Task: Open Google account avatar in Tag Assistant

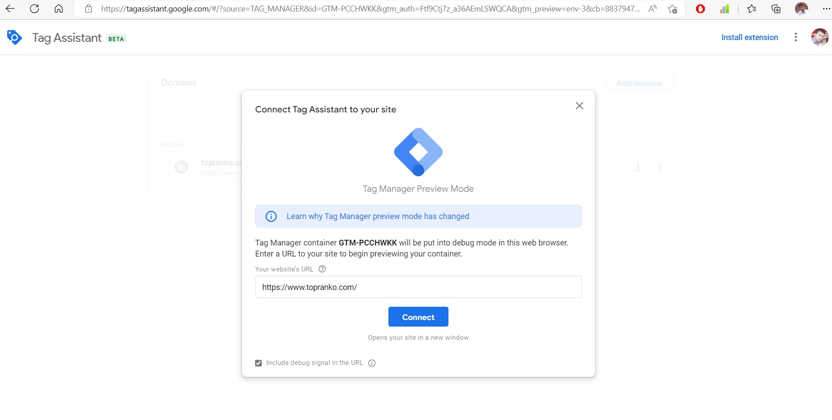Action: 820,37
